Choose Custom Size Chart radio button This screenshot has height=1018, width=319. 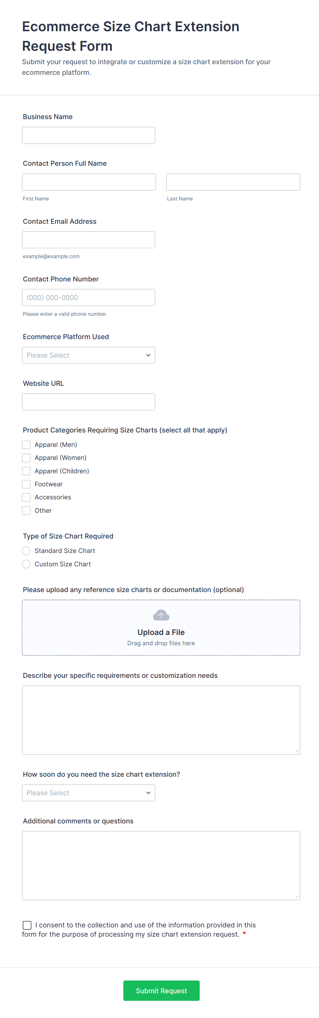26,564
